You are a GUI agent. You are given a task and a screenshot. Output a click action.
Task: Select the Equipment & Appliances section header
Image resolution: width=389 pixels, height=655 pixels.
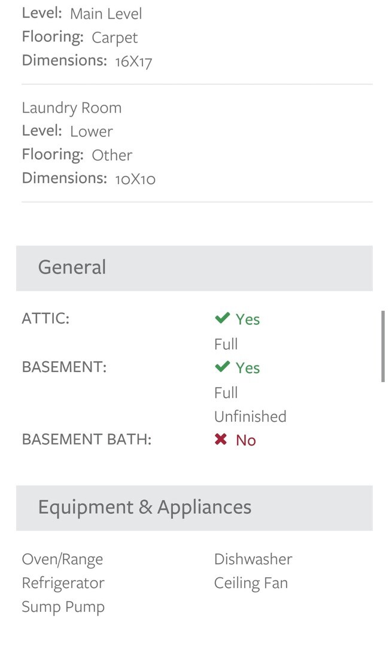point(194,508)
